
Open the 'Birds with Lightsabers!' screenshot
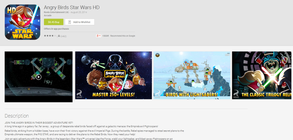[x=192, y=75]
